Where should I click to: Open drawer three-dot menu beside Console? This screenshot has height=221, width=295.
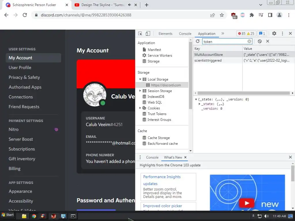click(140, 157)
